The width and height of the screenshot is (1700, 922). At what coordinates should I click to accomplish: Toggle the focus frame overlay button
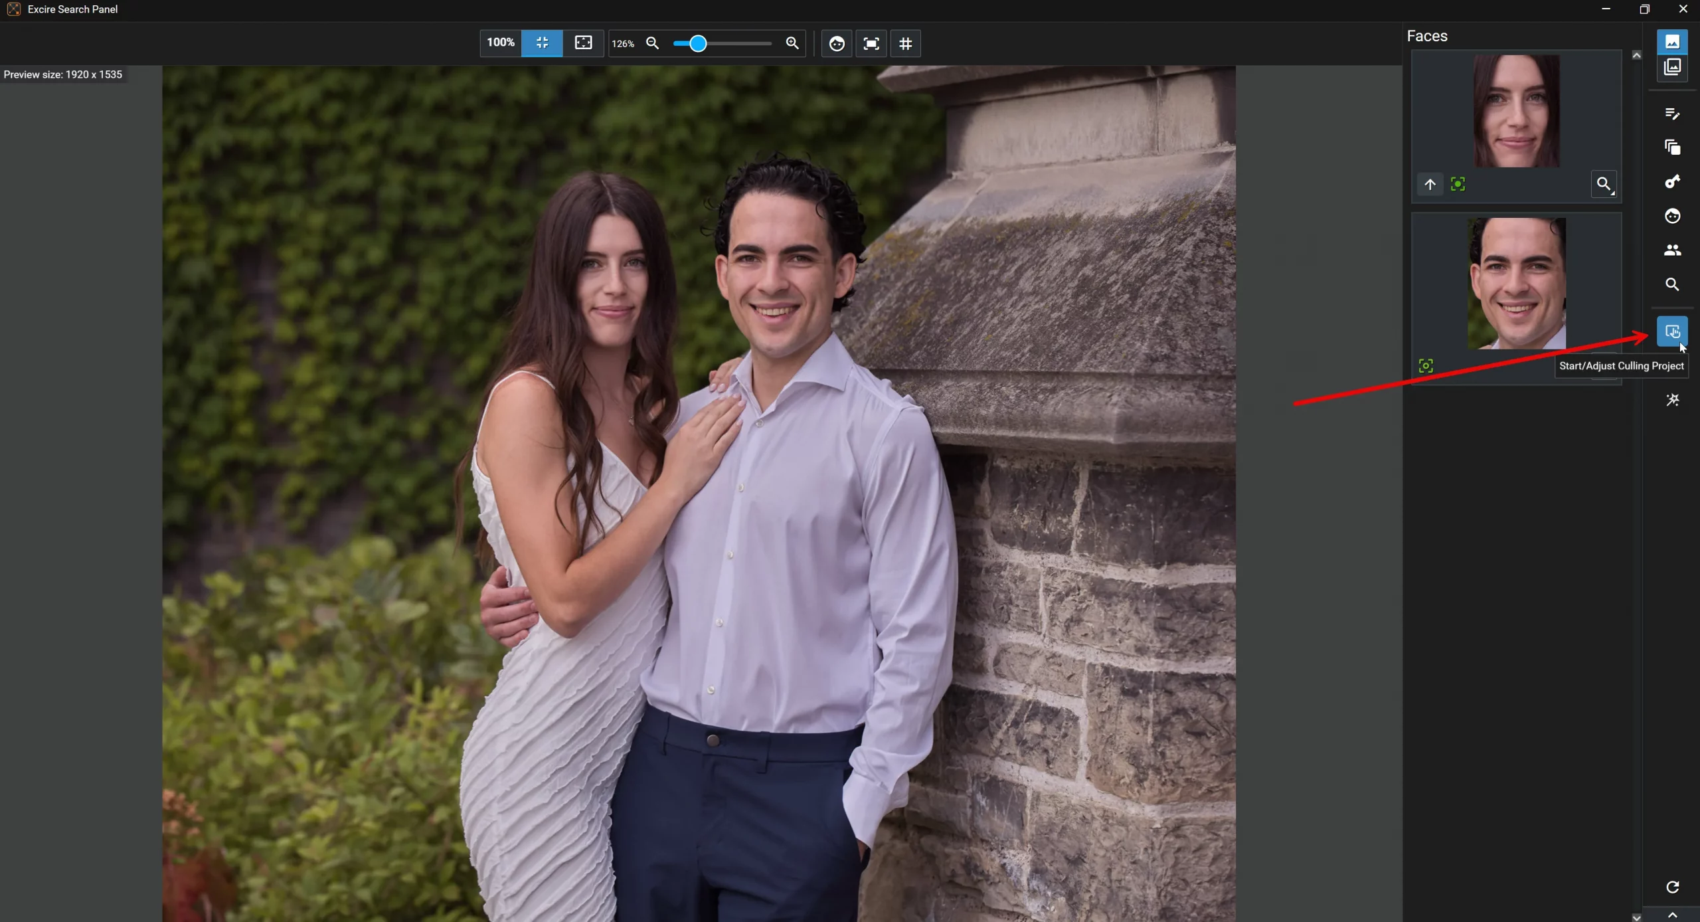(871, 44)
